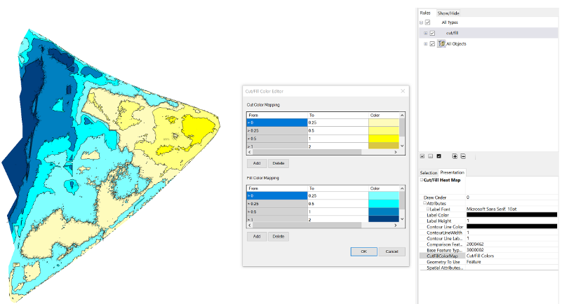Select the '> 0.5' cut mapping row
This screenshot has height=304, width=562.
[x=277, y=139]
